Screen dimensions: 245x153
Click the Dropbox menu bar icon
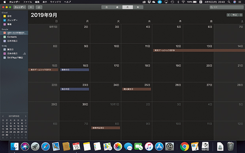point(149,2)
